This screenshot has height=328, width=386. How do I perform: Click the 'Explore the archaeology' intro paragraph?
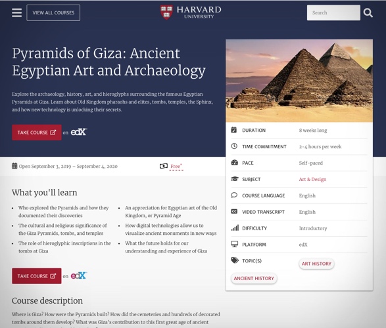pos(112,102)
